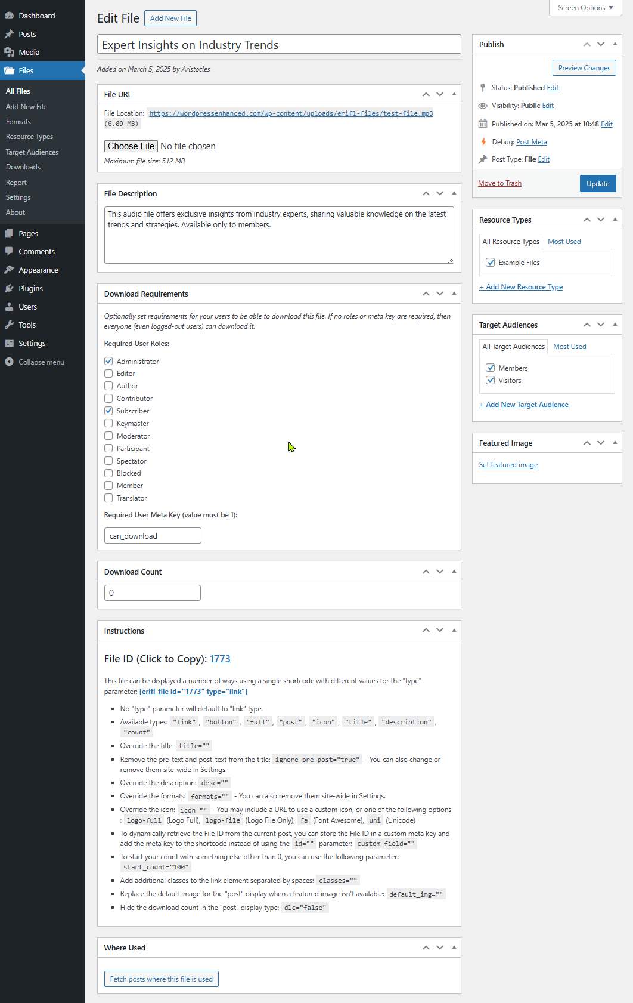Click the Update button
Image resolution: width=633 pixels, height=1003 pixels.
[597, 184]
